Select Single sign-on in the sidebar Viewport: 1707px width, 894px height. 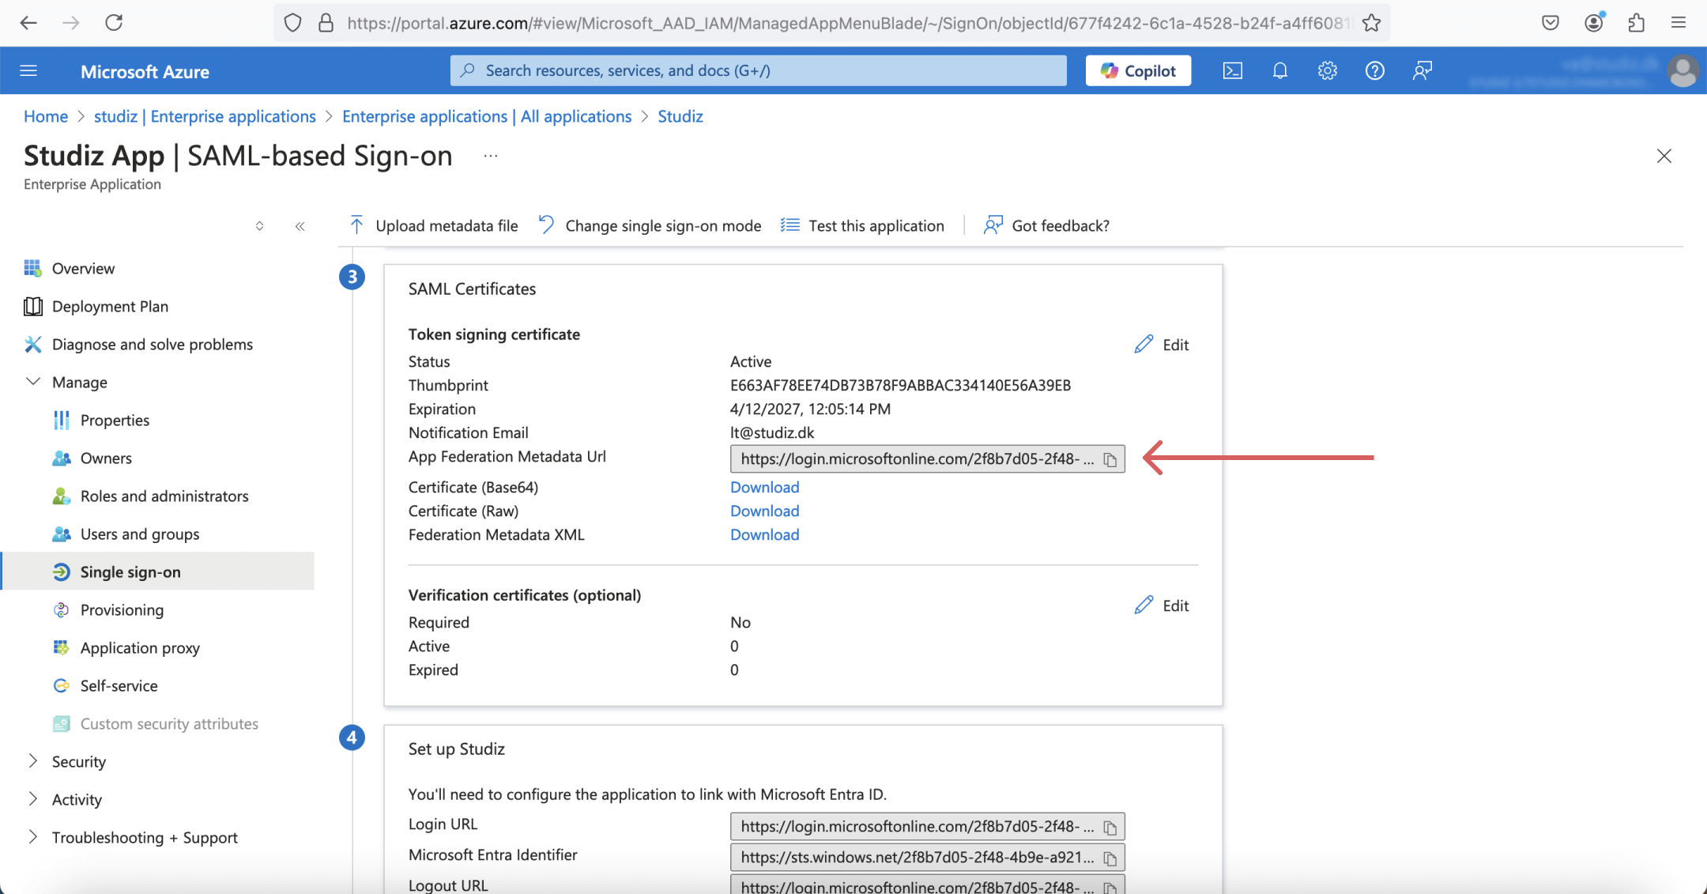[x=158, y=571]
